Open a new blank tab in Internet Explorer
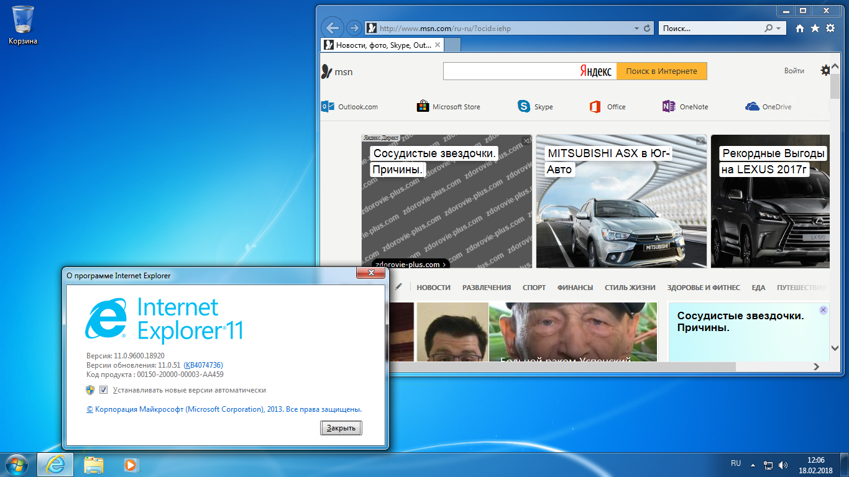The image size is (849, 477). pyautogui.click(x=453, y=45)
